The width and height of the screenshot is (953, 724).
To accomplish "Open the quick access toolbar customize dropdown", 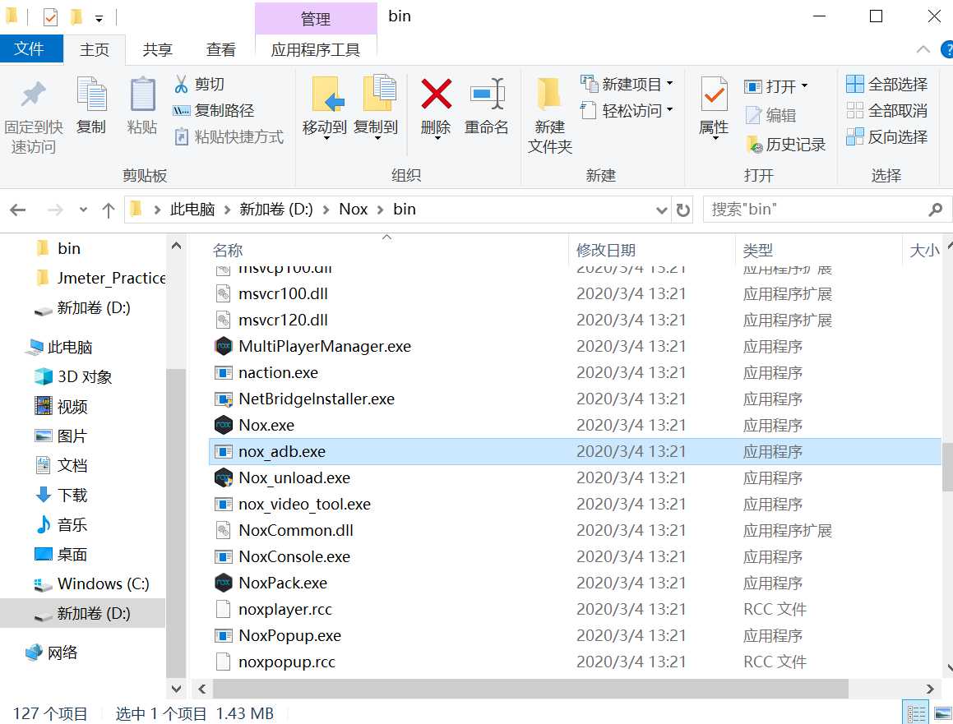I will [x=99, y=19].
